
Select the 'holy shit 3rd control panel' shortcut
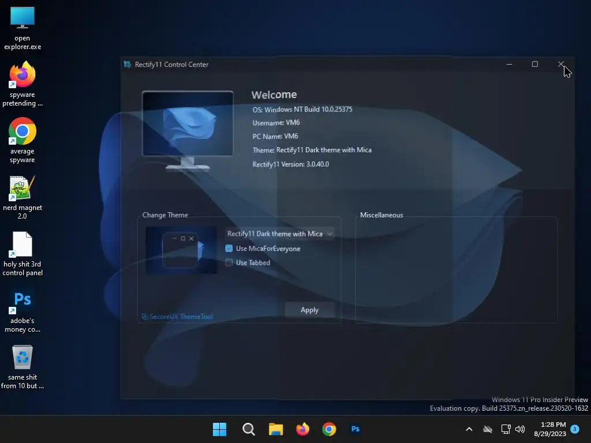23,254
